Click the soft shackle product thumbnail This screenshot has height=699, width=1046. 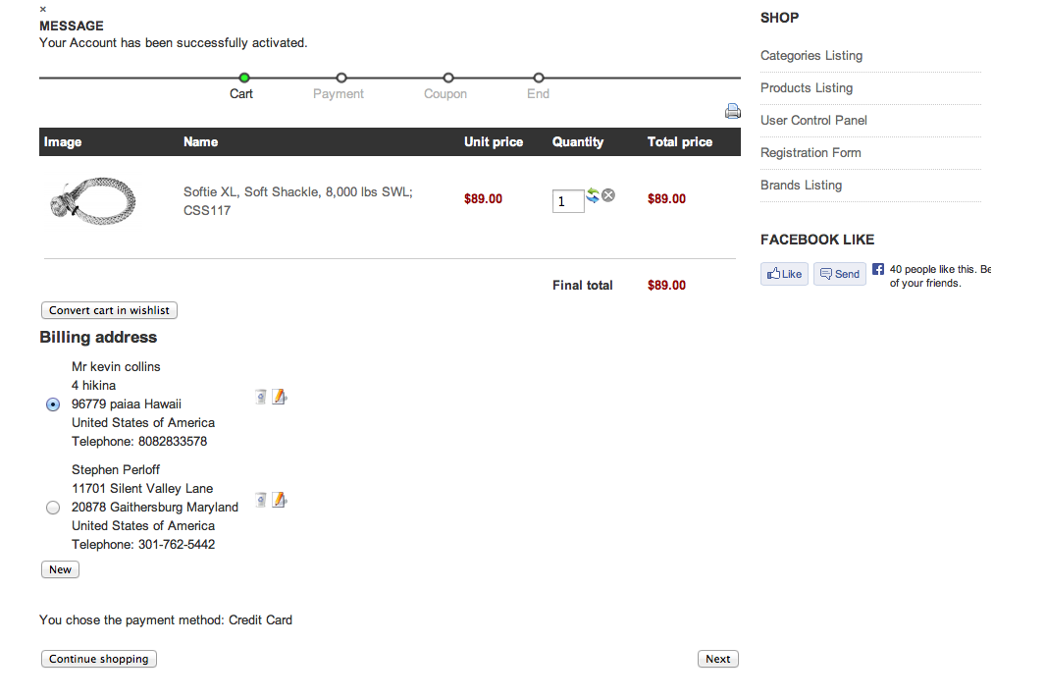[92, 199]
